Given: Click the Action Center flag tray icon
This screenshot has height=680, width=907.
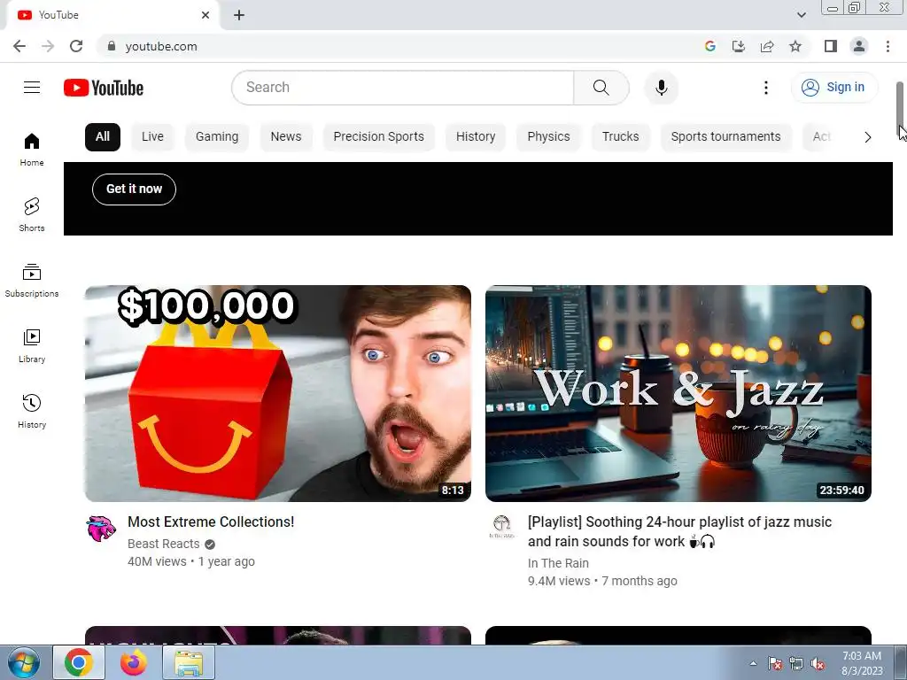Looking at the screenshot, I should tap(775, 663).
